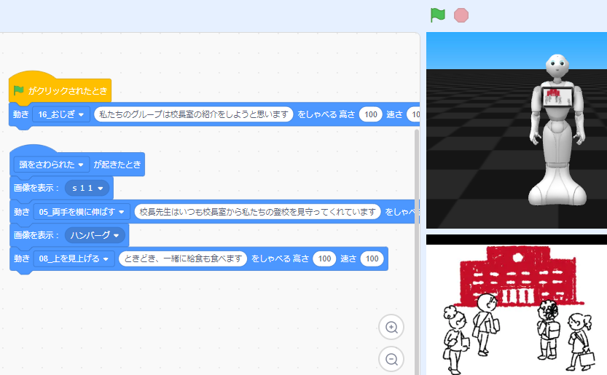Edit speech text 'ときどき、一緒に給食も食べます'

pos(183,259)
